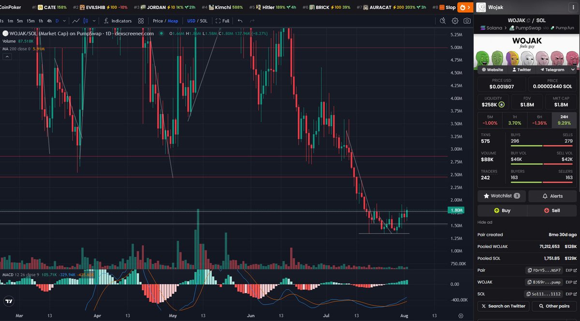Switch chart to 1m interval
The width and height of the screenshot is (580, 321).
(11, 21)
